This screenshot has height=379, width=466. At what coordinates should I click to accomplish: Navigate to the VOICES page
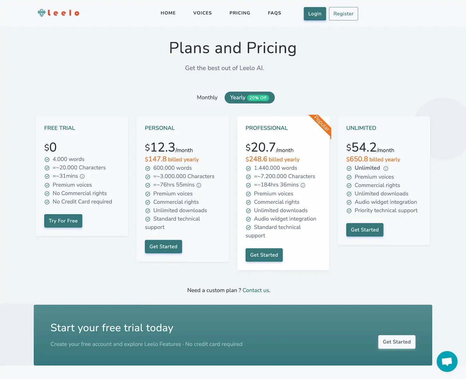[202, 13]
